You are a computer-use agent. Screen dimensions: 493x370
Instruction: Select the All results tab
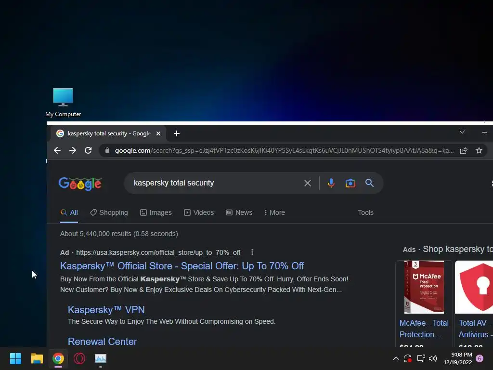pyautogui.click(x=69, y=212)
